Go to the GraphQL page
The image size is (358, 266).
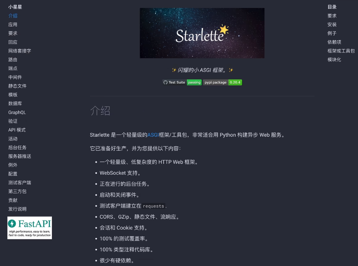(x=17, y=112)
